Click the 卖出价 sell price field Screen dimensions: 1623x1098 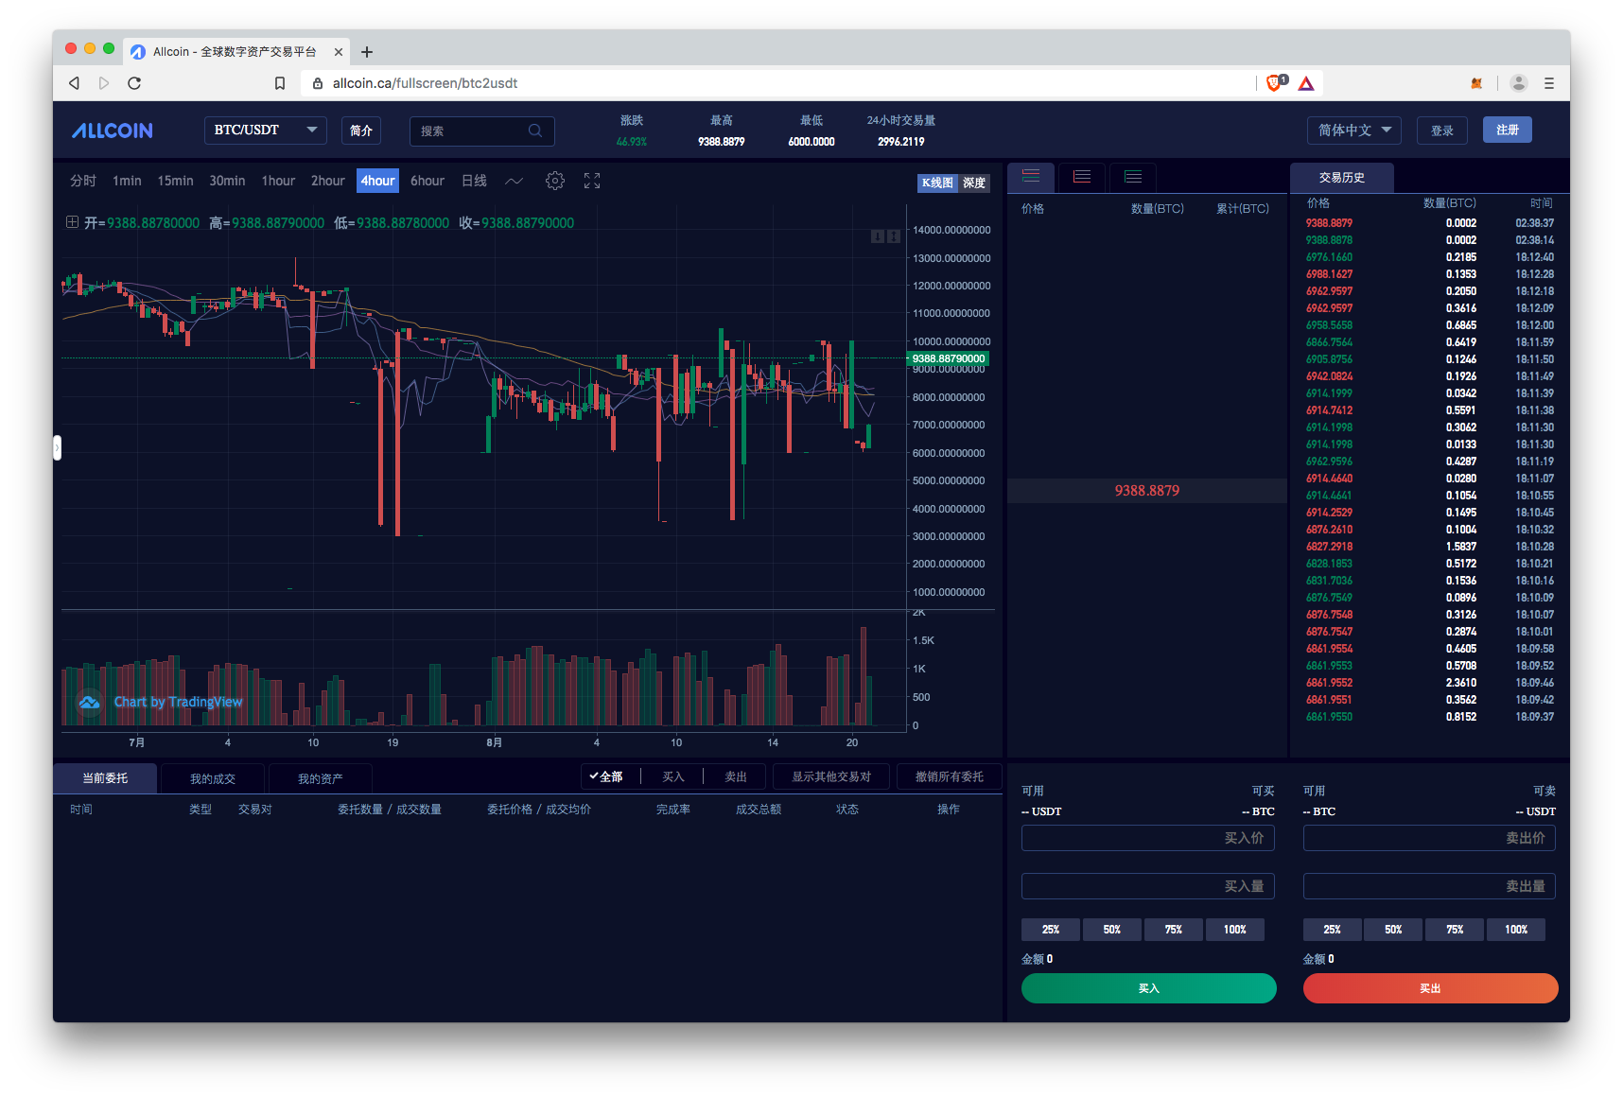[1429, 838]
